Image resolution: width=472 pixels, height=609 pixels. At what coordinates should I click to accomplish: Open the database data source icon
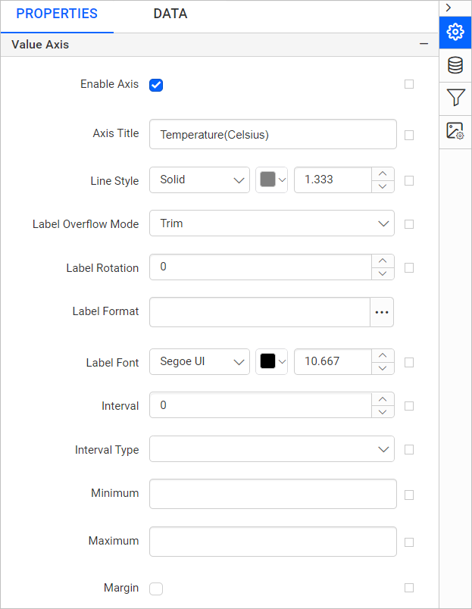(455, 65)
